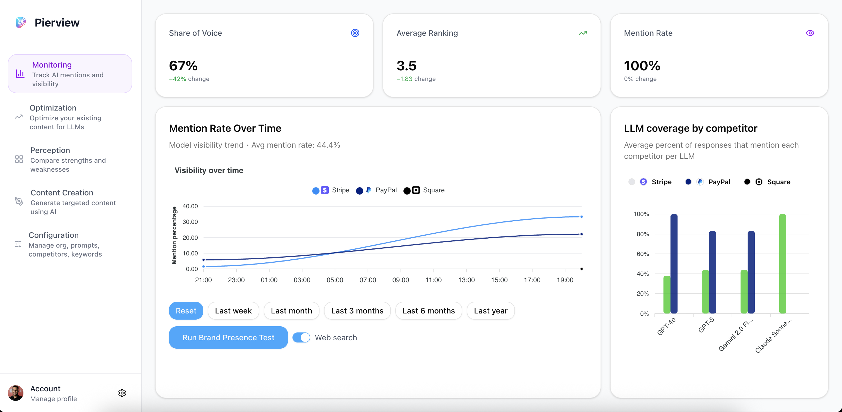Click the Monitoring bar chart icon
Image resolution: width=842 pixels, height=412 pixels.
click(20, 74)
